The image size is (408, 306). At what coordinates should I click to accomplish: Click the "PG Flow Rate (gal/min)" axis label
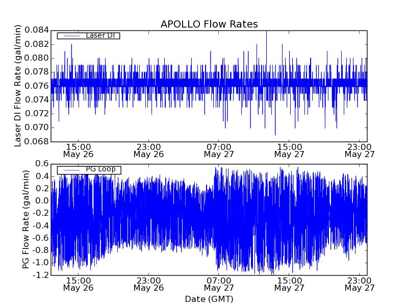(x=26, y=219)
